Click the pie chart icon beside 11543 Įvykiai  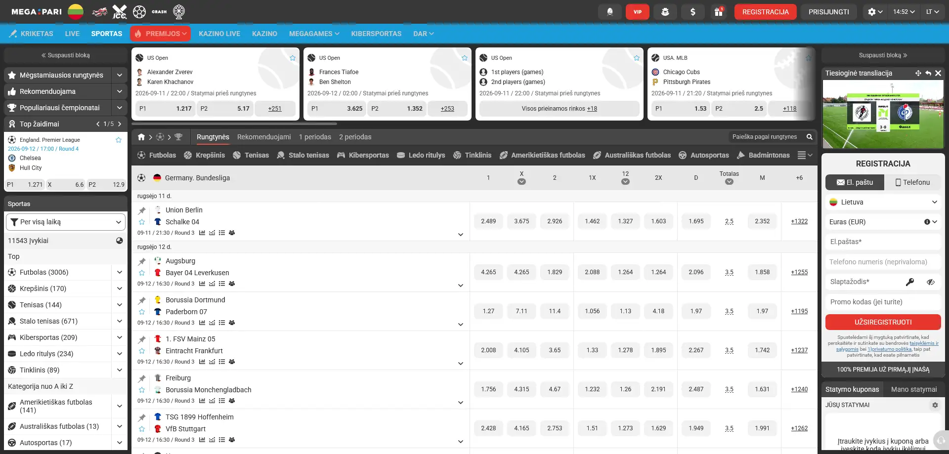point(119,241)
